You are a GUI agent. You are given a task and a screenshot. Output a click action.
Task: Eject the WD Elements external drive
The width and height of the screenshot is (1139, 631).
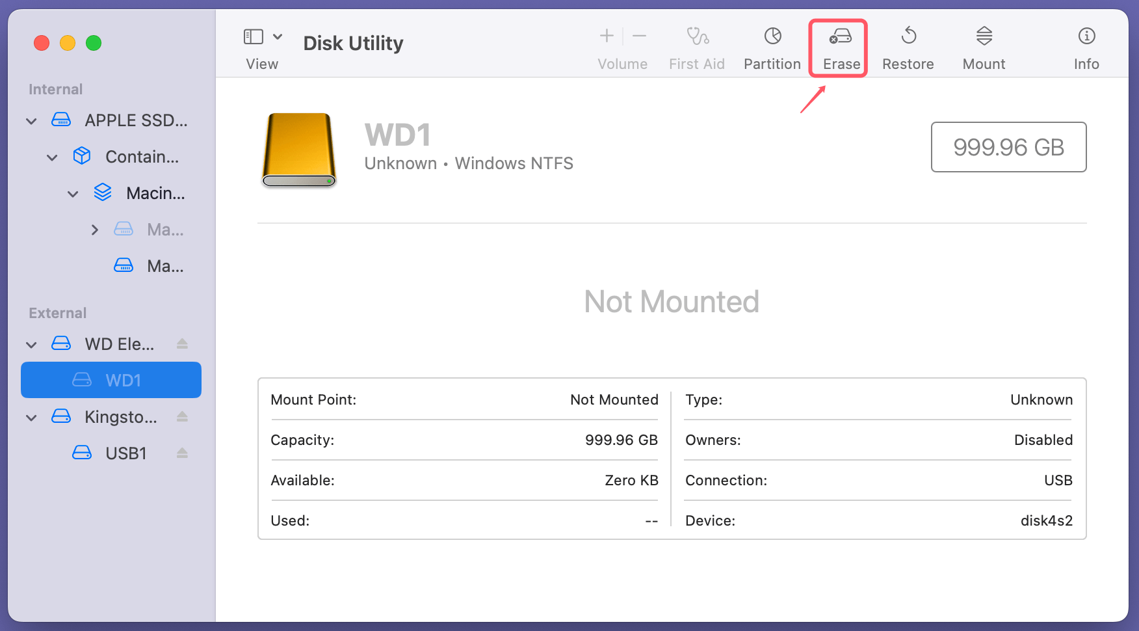(181, 343)
